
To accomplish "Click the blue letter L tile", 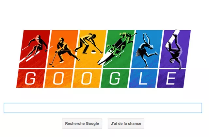I will pyautogui.click(x=143, y=78).
